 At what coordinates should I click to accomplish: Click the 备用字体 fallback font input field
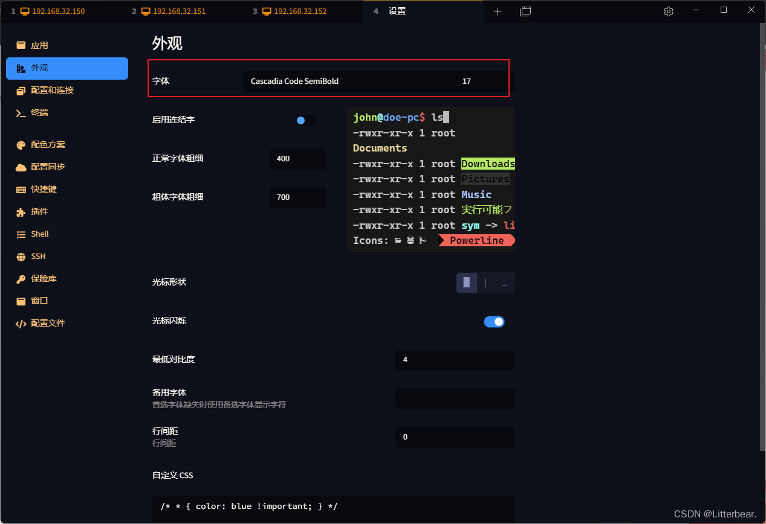coord(455,398)
